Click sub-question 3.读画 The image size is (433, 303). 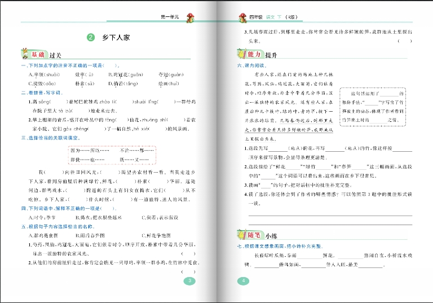click(x=298, y=185)
